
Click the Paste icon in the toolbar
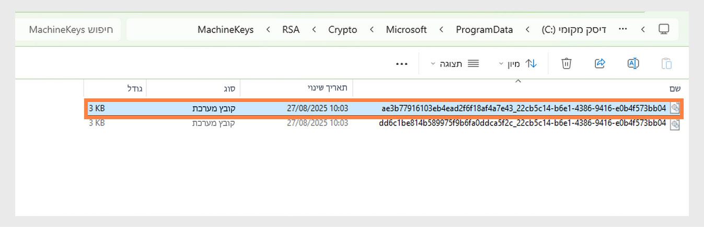(666, 64)
